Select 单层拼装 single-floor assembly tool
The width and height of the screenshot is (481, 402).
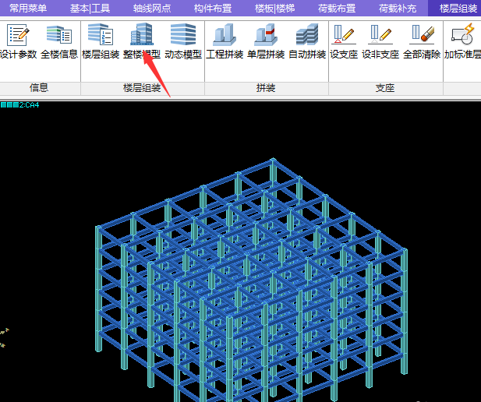click(x=266, y=41)
